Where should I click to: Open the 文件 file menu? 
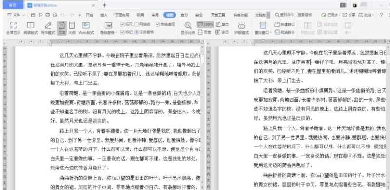[x=14, y=15]
